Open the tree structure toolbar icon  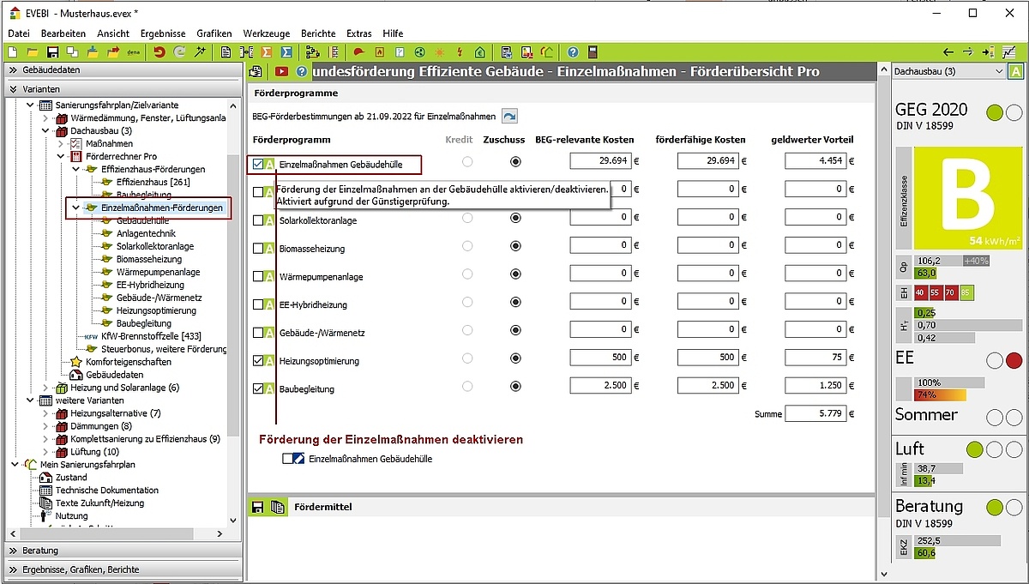coord(313,52)
